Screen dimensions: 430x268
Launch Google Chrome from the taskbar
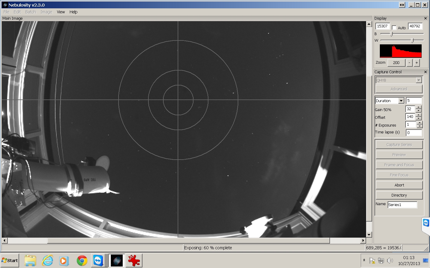pyautogui.click(x=82, y=261)
